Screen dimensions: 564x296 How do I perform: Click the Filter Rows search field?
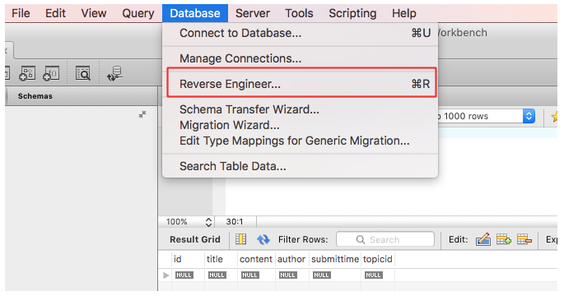[385, 239]
